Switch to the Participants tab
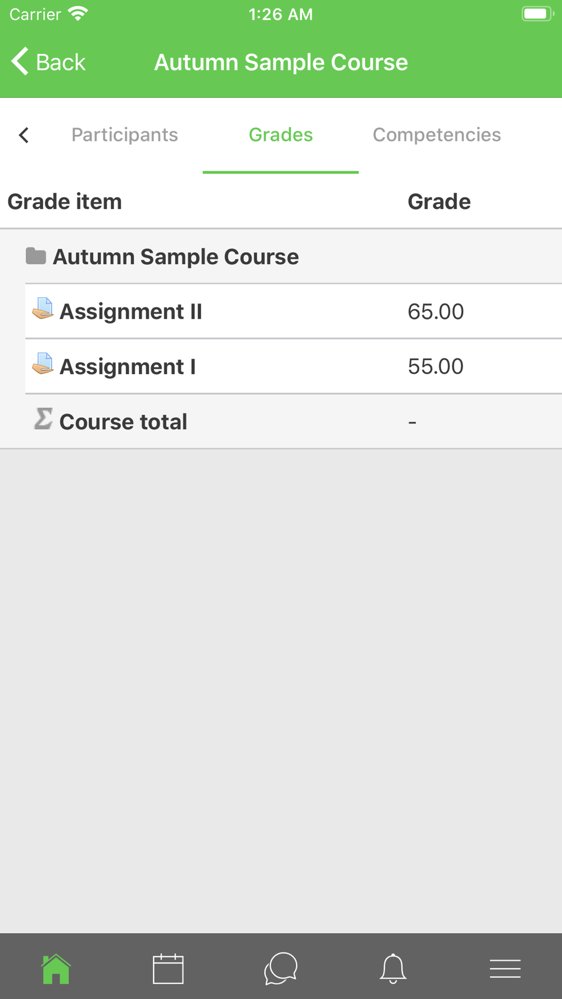Screen dimensions: 562x999 pyautogui.click(x=125, y=135)
